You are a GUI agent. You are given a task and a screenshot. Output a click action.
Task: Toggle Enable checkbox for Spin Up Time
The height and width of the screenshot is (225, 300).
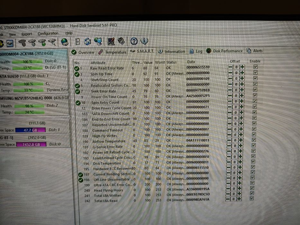pos(255,73)
